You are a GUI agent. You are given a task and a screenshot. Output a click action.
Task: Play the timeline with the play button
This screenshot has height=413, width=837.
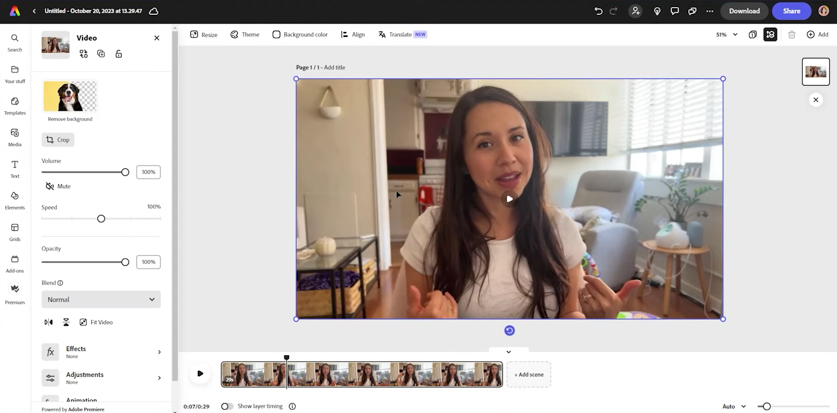[200, 373]
